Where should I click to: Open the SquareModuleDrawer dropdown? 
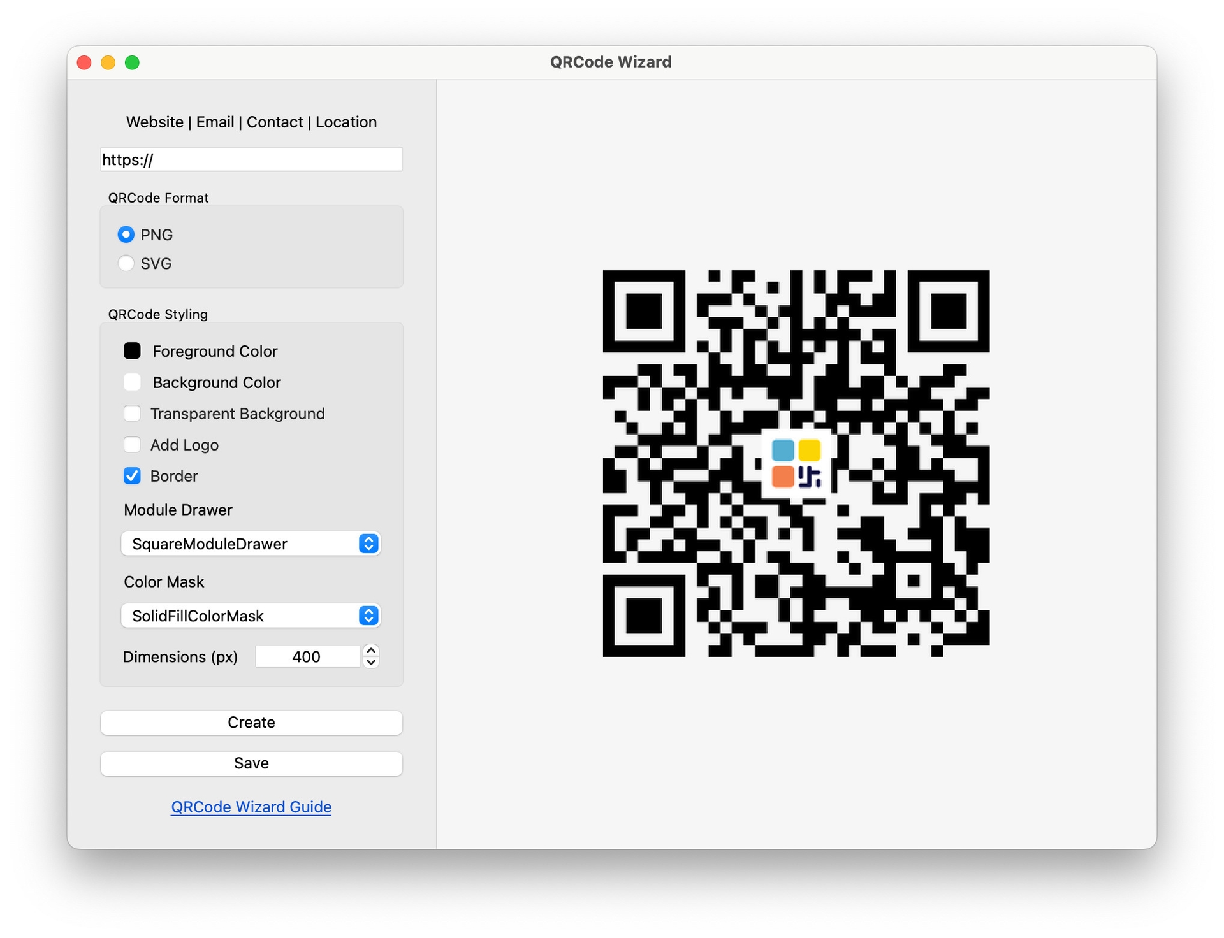coord(251,544)
